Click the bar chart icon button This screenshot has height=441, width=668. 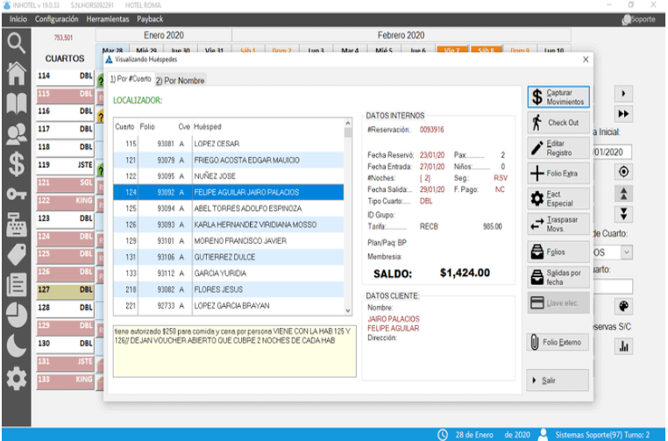624,346
